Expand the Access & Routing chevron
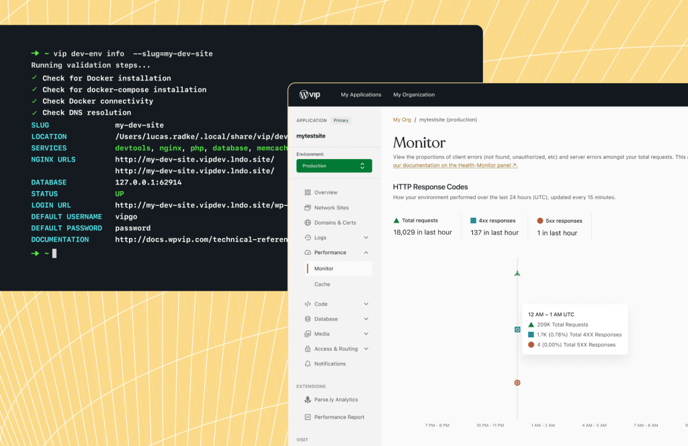688x446 pixels. pyautogui.click(x=366, y=349)
